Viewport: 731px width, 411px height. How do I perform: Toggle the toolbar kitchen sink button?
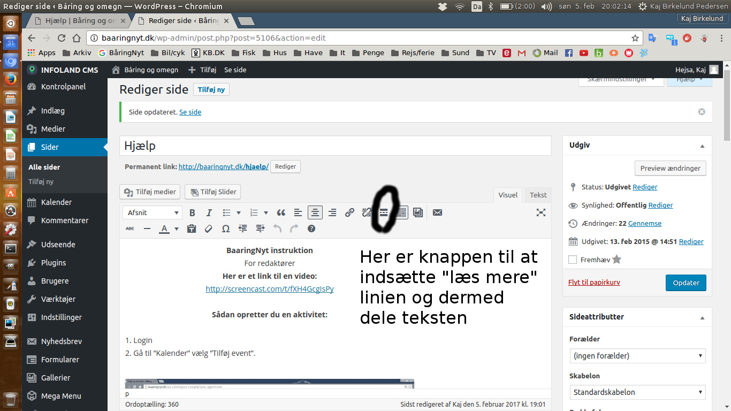(x=401, y=212)
